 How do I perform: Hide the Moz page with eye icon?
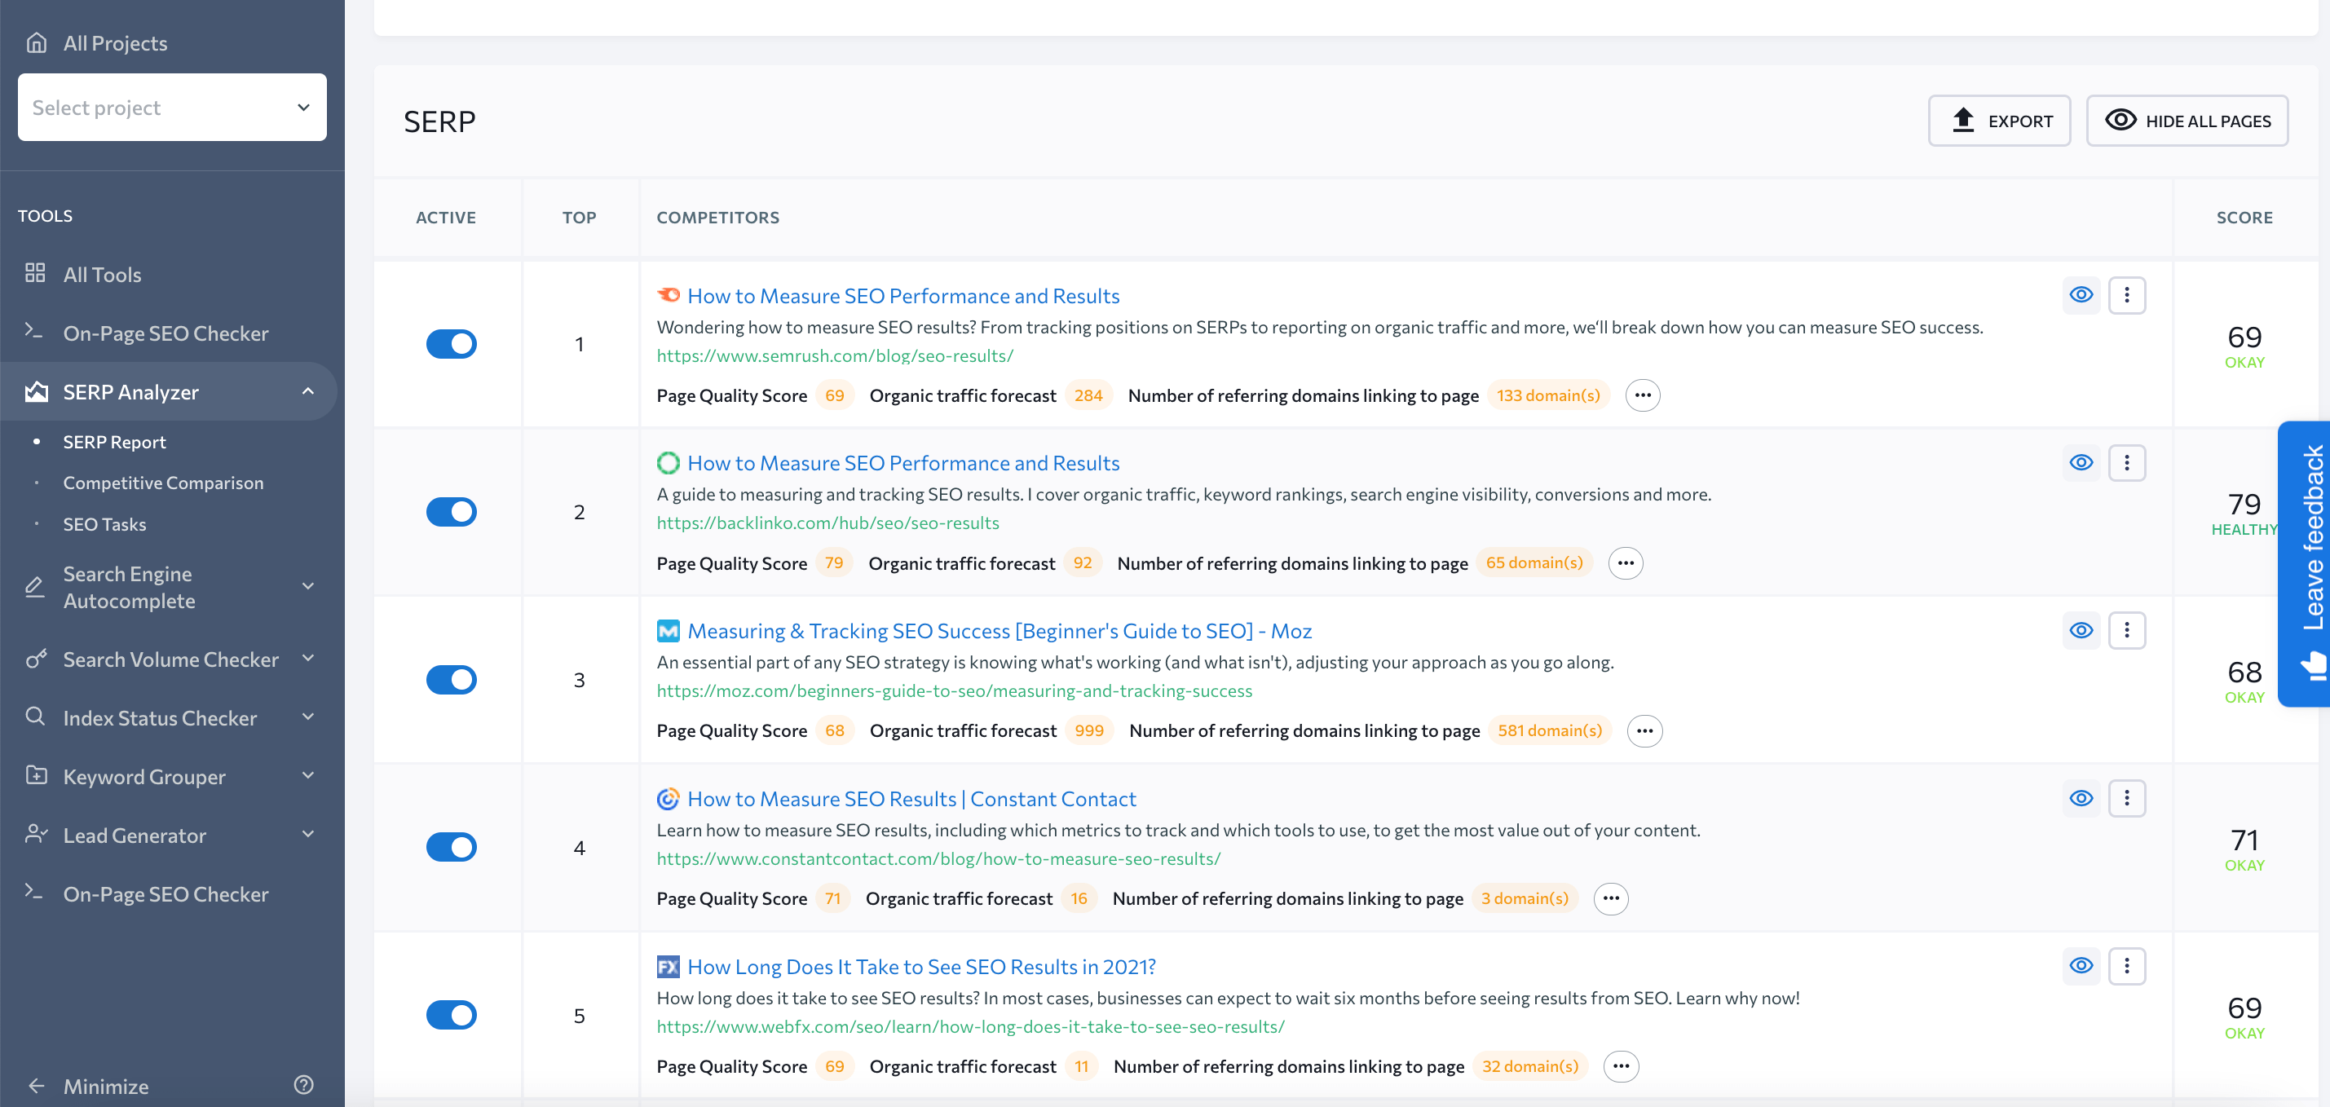[2081, 629]
